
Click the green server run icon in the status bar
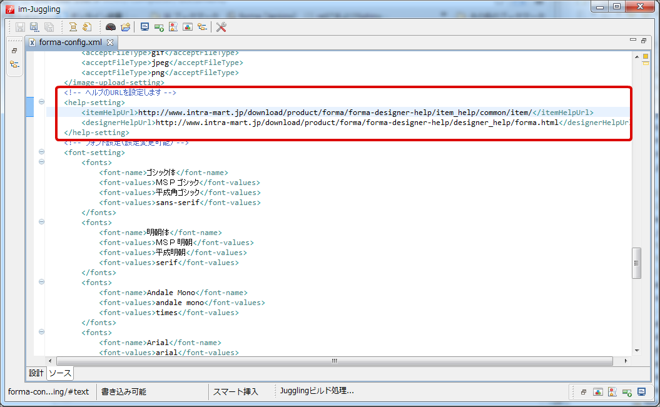627,392
